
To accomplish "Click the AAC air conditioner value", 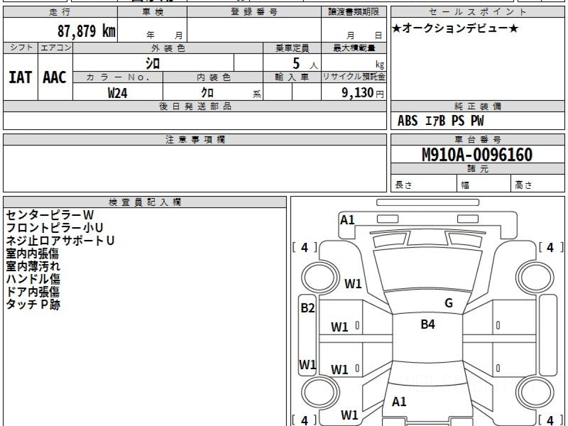I will (x=55, y=77).
